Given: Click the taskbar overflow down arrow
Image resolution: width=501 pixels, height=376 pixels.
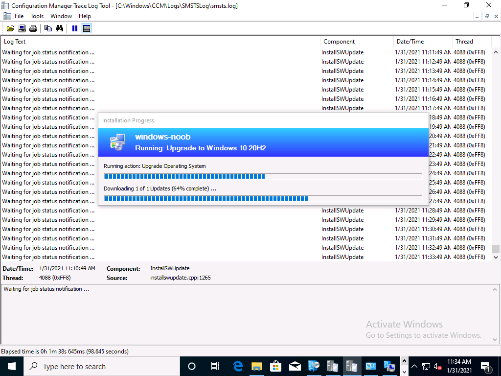Looking at the screenshot, I should [x=404, y=372].
